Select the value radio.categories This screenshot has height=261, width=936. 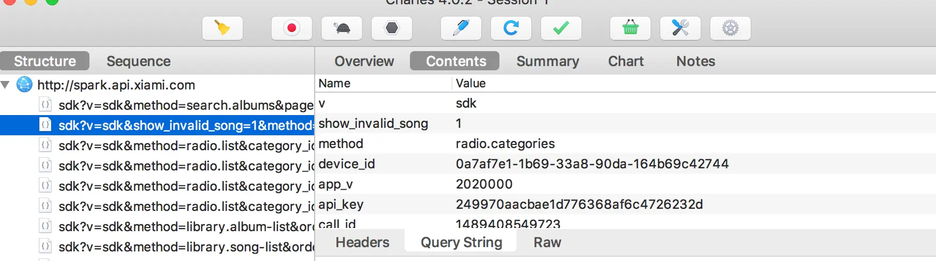pos(505,144)
